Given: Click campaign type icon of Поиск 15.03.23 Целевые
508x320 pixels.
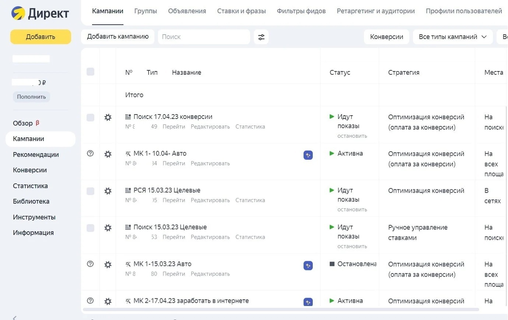Looking at the screenshot, I should click(x=128, y=227).
